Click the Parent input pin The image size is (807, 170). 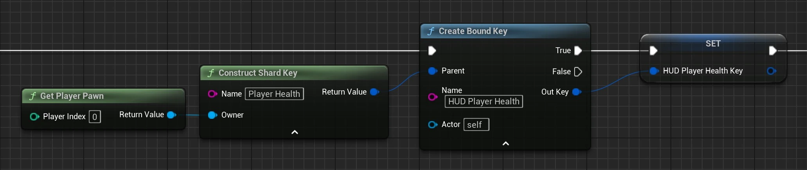tap(432, 71)
